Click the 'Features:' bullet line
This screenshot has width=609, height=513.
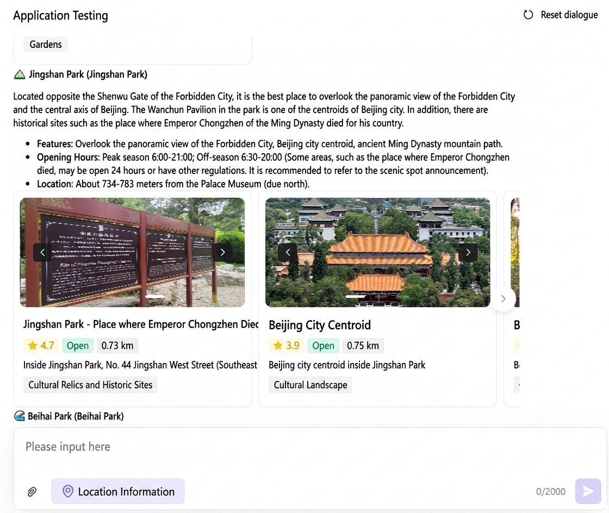(270, 144)
